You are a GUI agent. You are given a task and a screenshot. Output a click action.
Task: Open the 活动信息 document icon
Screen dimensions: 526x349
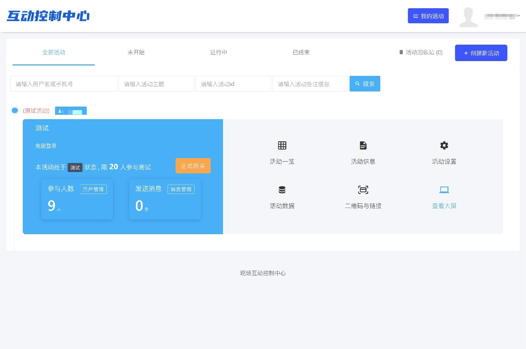[x=363, y=145]
